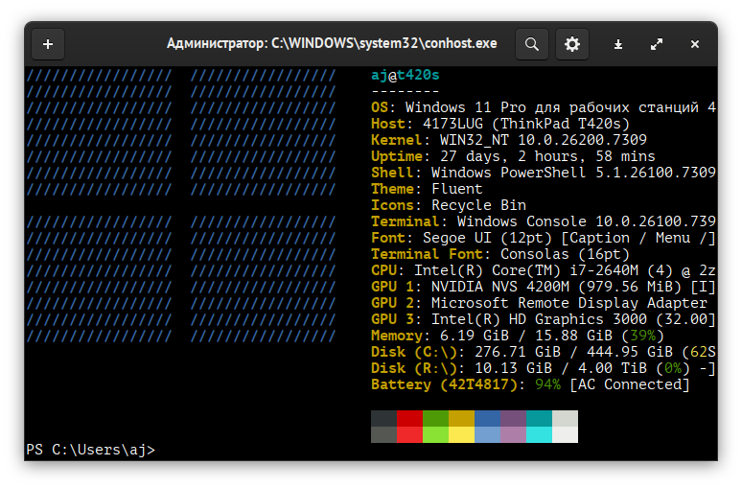Click the GPU 3 line Intel HD Graphics 3000

click(544, 319)
